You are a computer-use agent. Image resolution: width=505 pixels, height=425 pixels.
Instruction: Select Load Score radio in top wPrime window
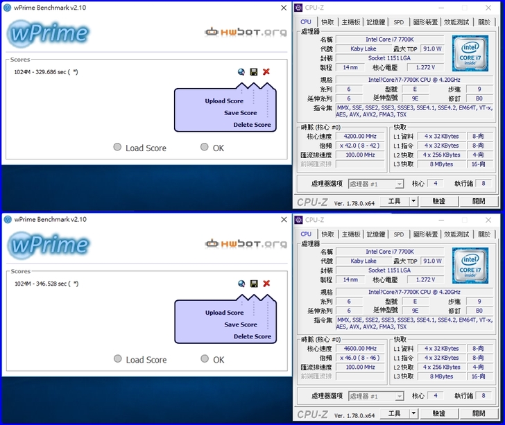tap(117, 147)
